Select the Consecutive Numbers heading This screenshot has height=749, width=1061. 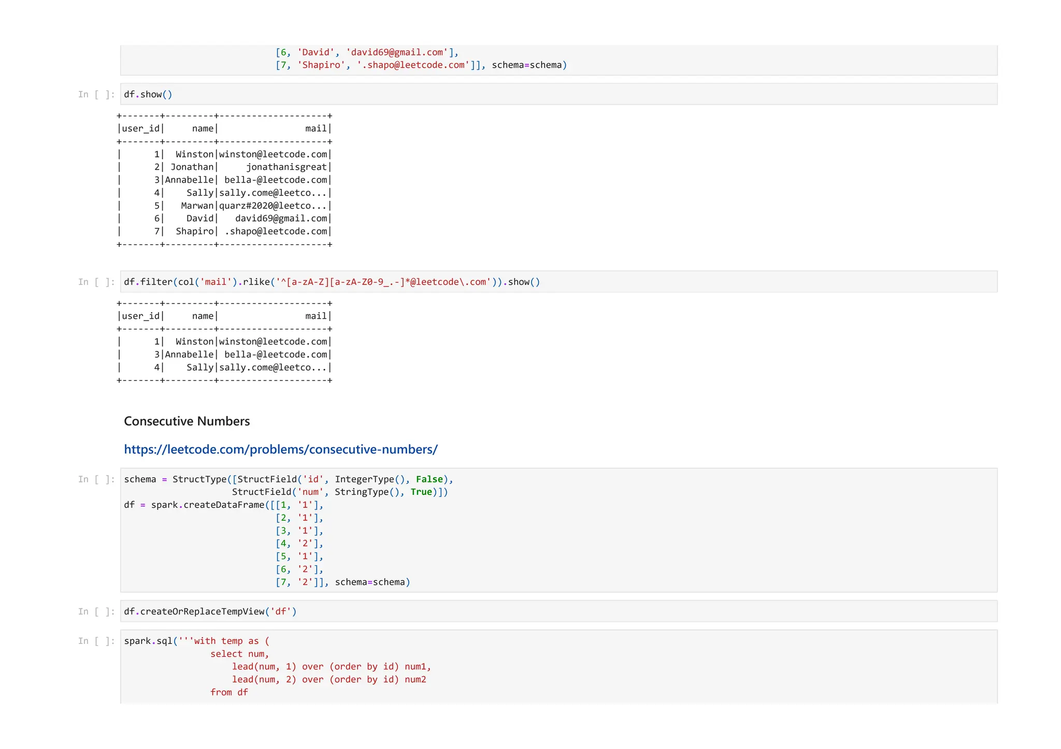click(187, 421)
